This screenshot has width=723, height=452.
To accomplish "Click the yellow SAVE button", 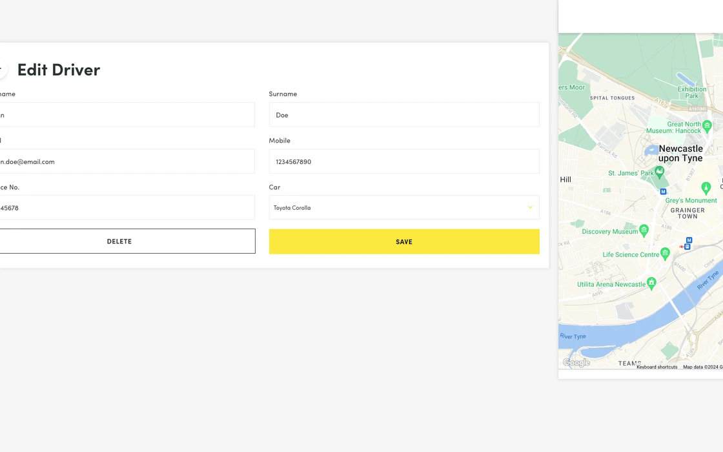I will click(404, 241).
